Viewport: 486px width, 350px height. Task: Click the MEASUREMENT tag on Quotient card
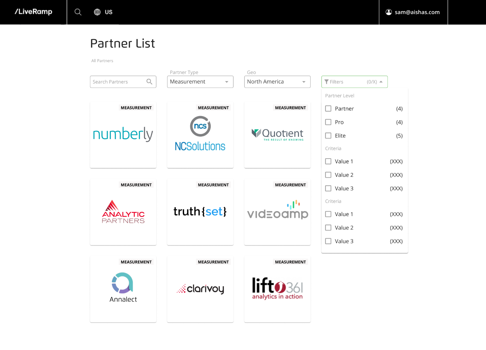tap(290, 108)
